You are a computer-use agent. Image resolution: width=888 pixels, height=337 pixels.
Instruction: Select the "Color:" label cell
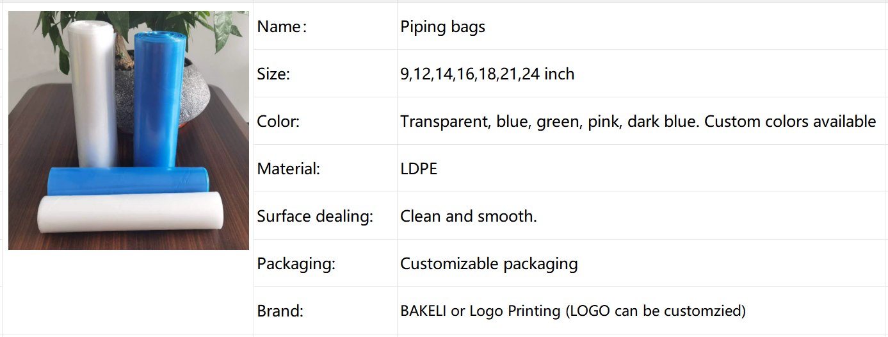pyautogui.click(x=279, y=122)
